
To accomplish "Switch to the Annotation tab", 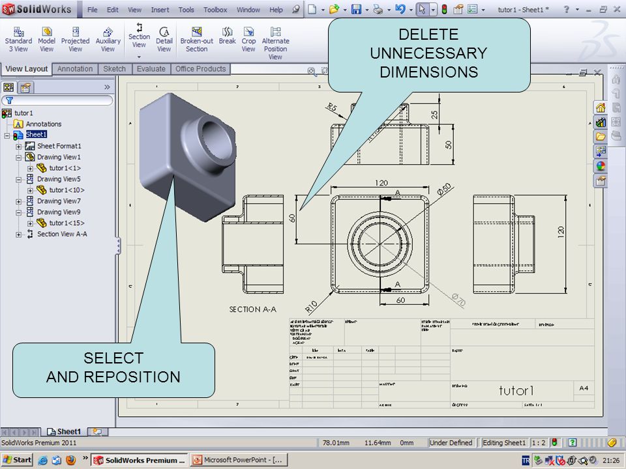I will (75, 68).
